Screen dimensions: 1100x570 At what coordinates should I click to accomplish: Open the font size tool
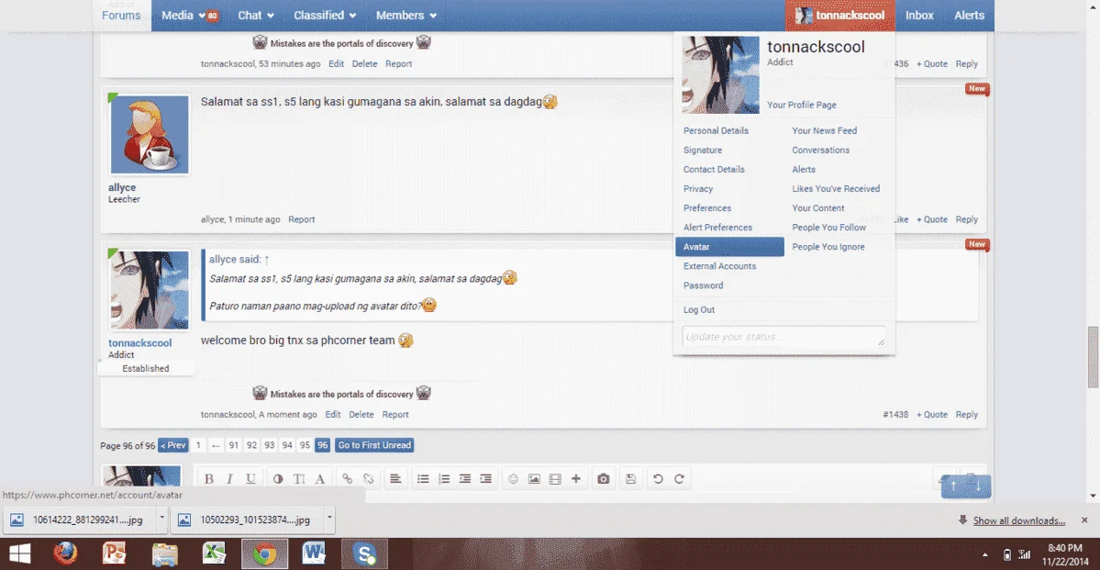tap(299, 479)
